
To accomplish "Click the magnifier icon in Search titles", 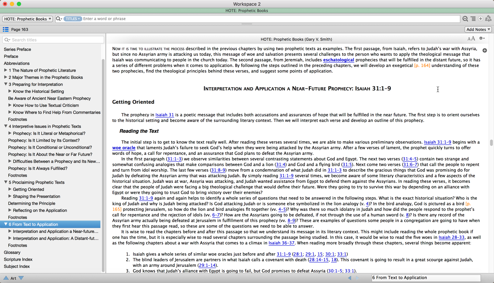I will coord(7,40).
